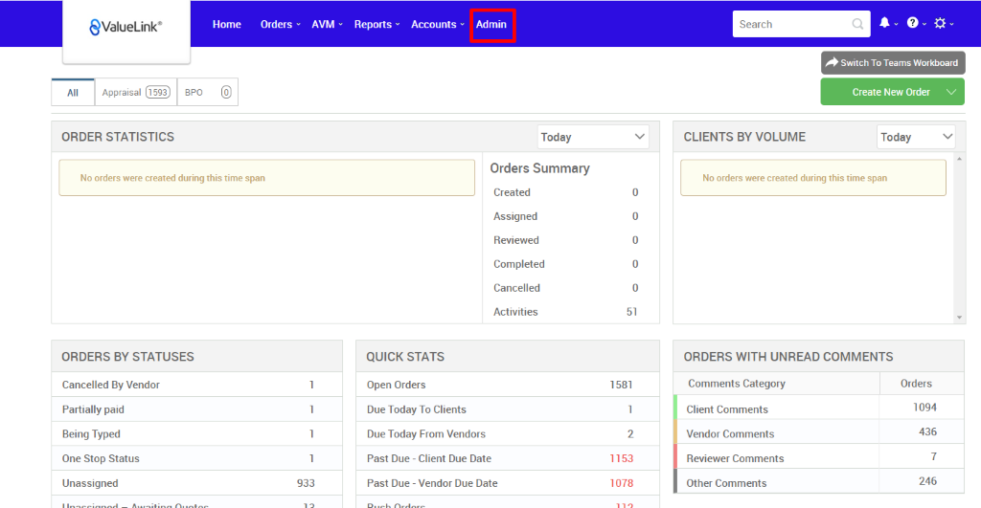The image size is (981, 508).
Task: Click Completed row in Orders Summary
Action: [x=565, y=264]
